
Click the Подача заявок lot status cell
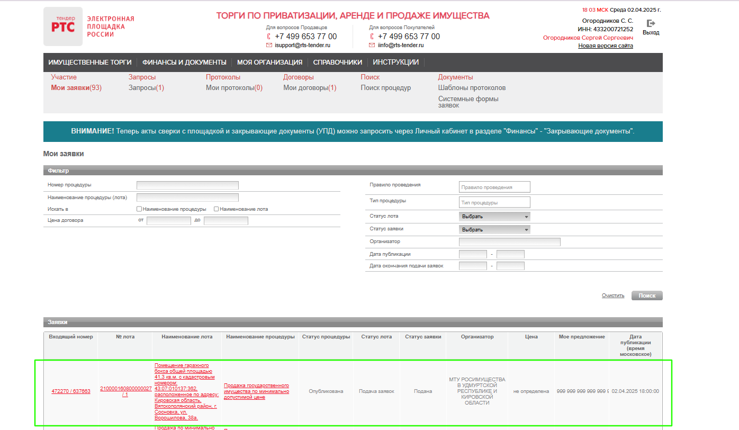click(x=376, y=391)
